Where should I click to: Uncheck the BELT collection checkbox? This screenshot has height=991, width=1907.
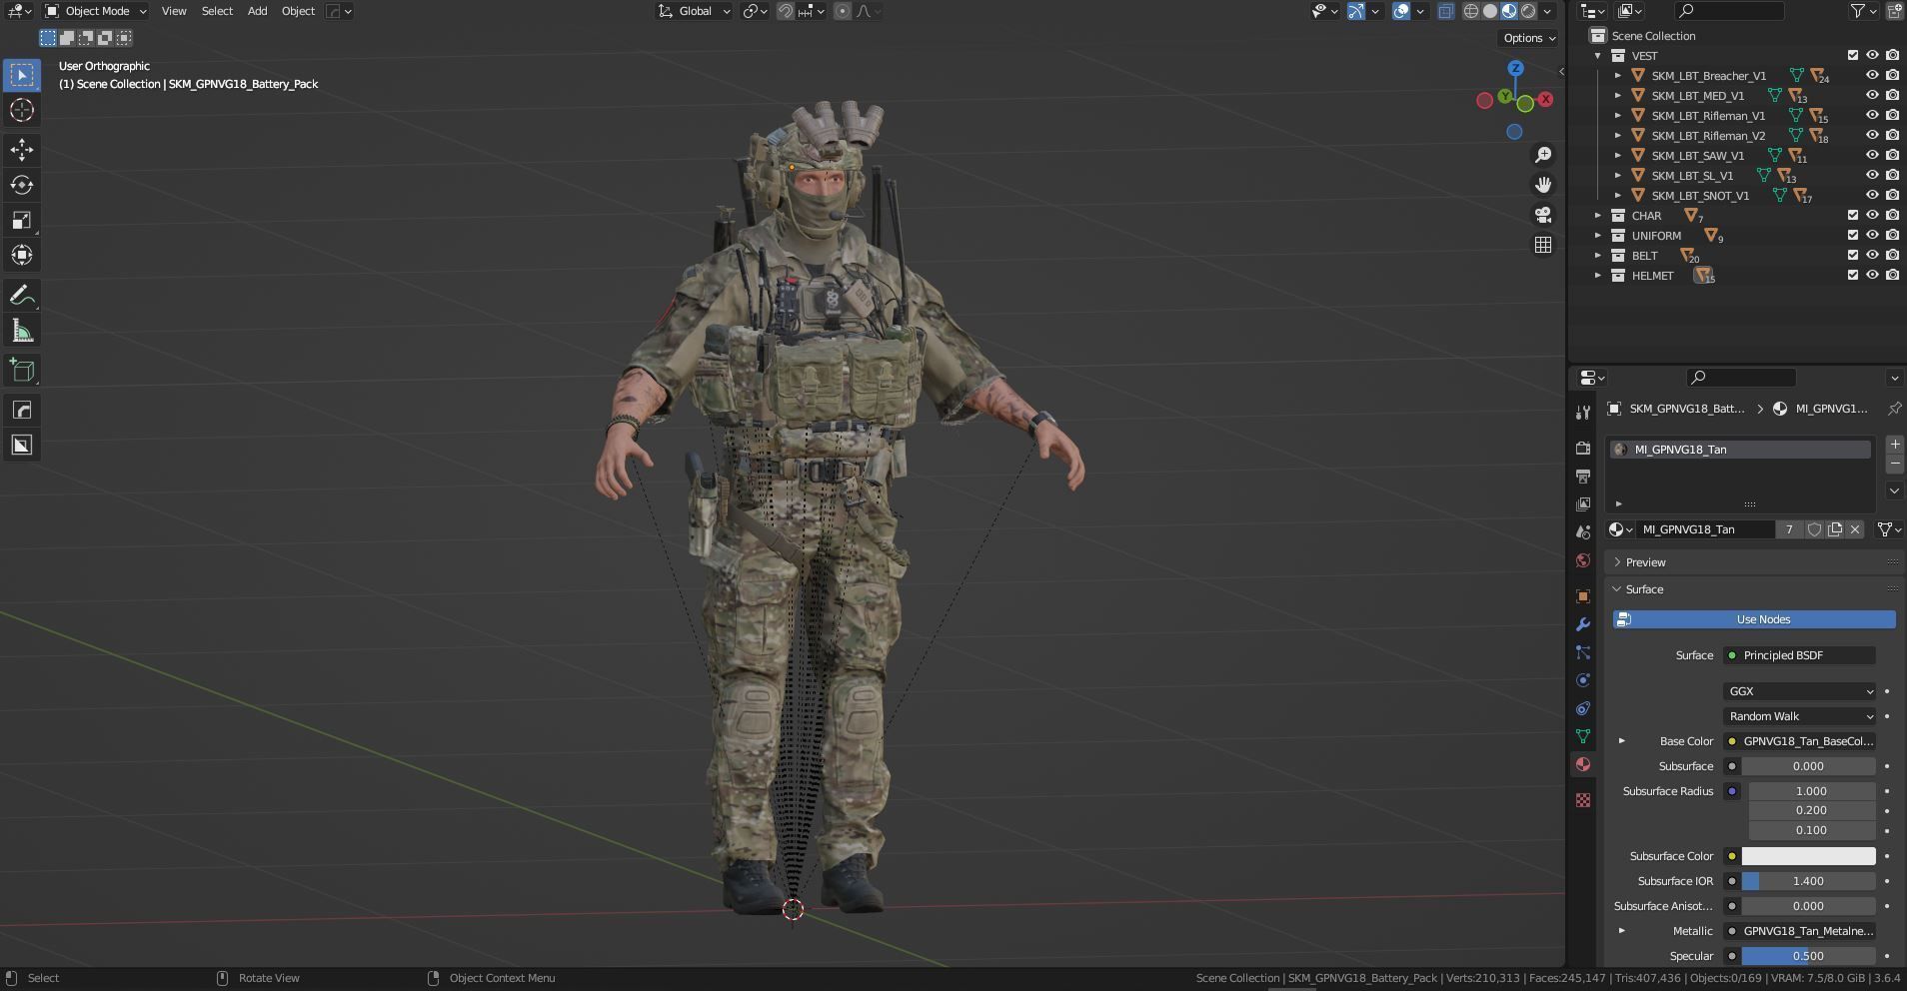coord(1852,255)
